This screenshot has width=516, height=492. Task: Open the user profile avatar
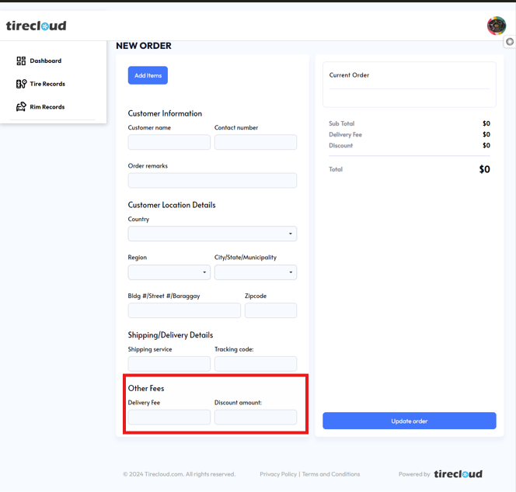[496, 26]
